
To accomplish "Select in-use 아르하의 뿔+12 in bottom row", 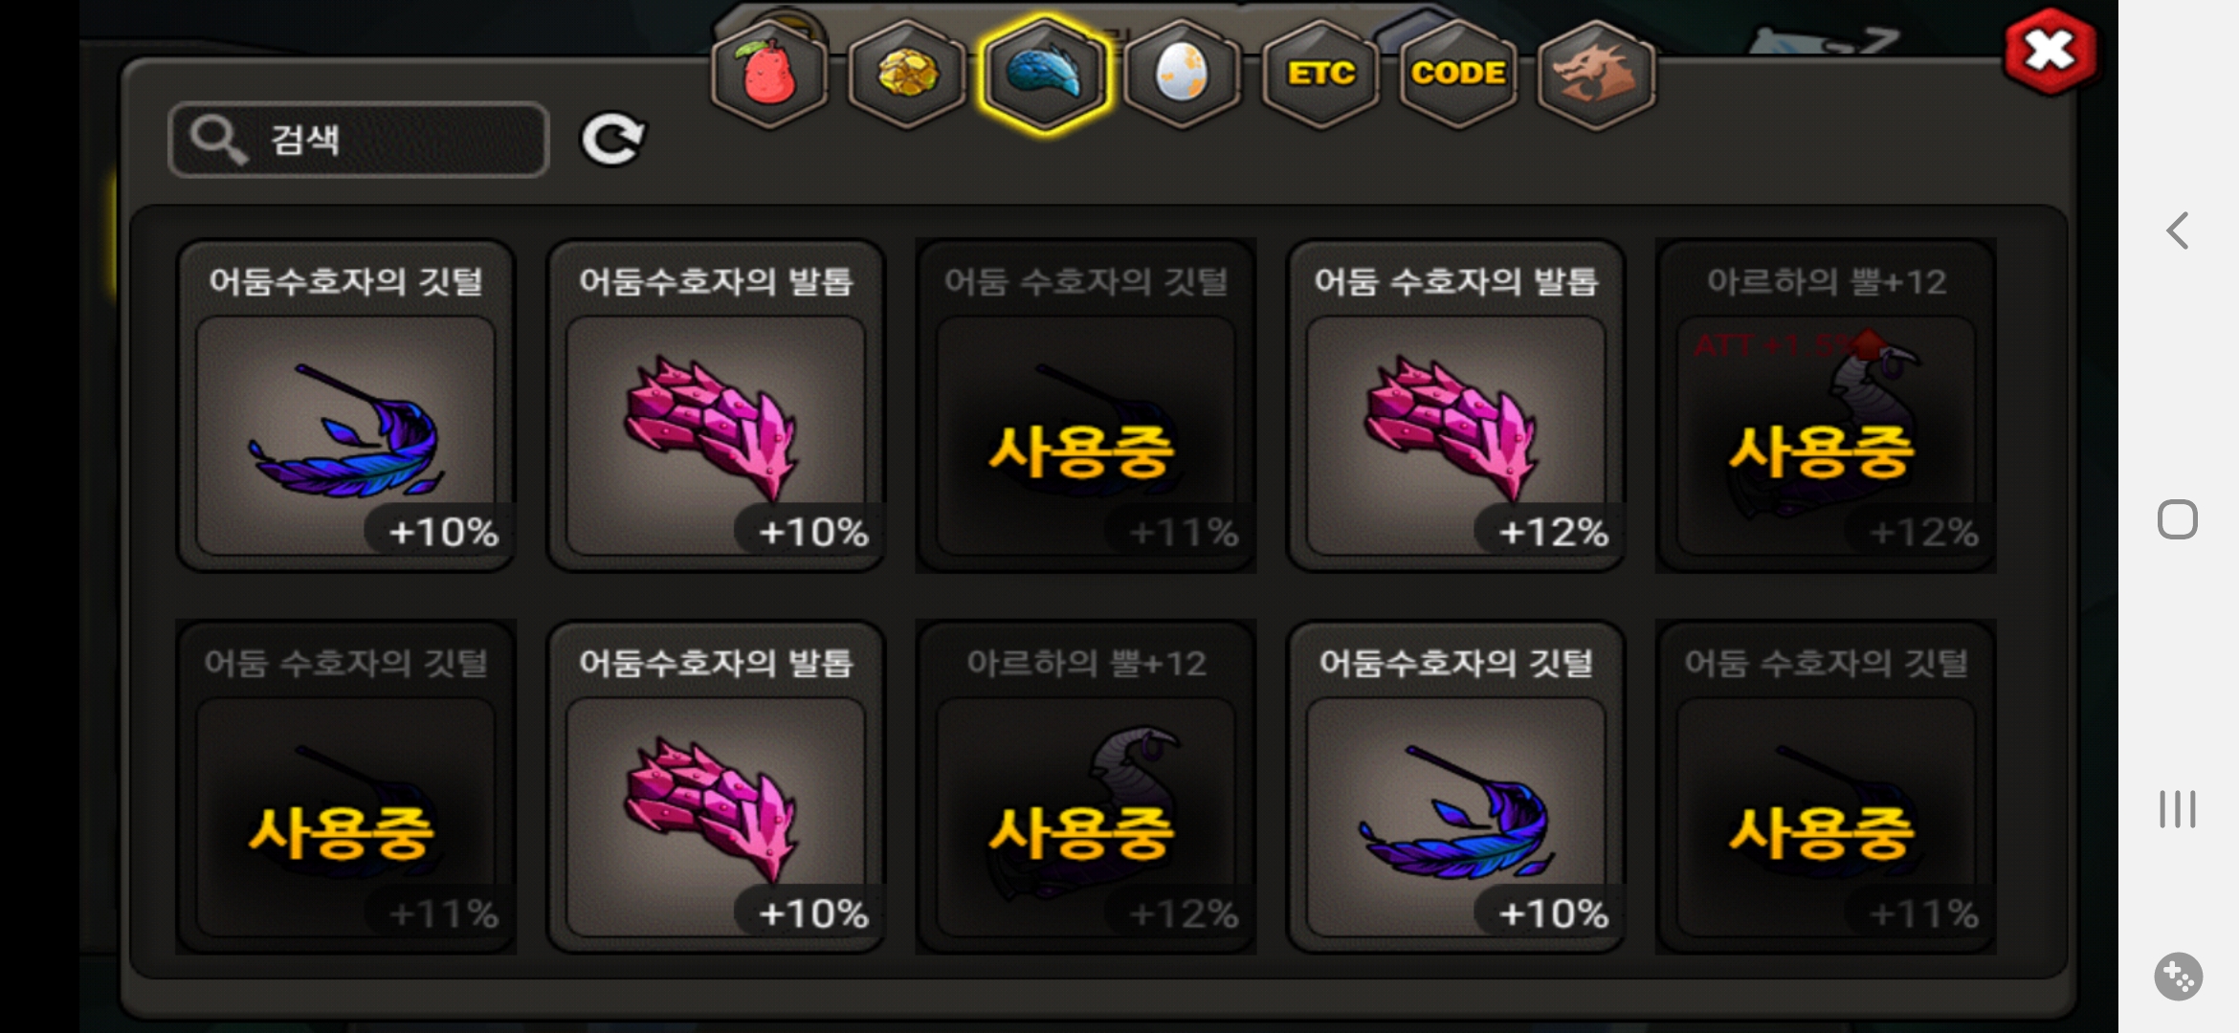I will 1086,787.
